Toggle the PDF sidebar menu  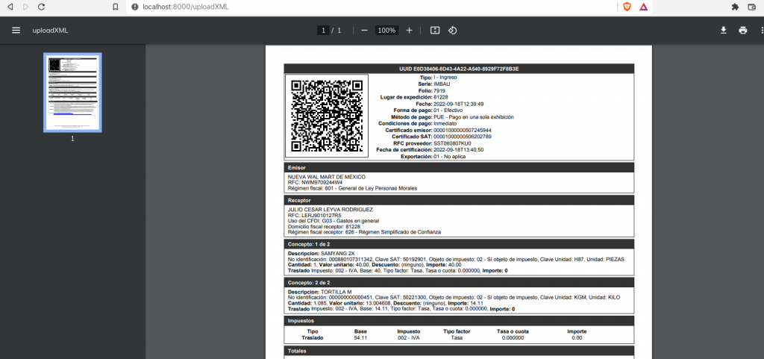coord(16,31)
